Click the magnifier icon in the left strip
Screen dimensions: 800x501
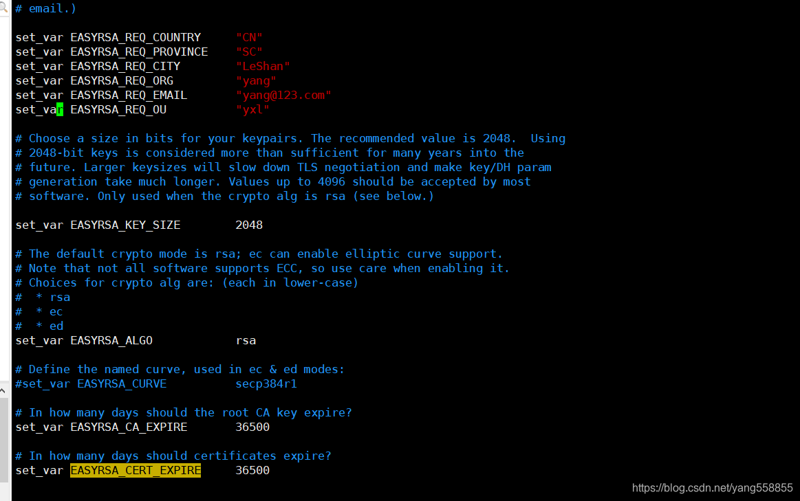tap(3, 7)
